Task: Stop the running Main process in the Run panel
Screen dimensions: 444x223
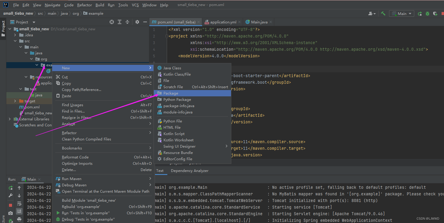Action: [x=11, y=205]
